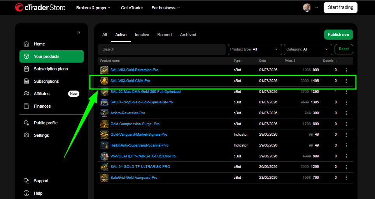Collapse the sidebar using top toggle icon
Image resolution: width=375 pixels, height=199 pixels.
point(79,33)
